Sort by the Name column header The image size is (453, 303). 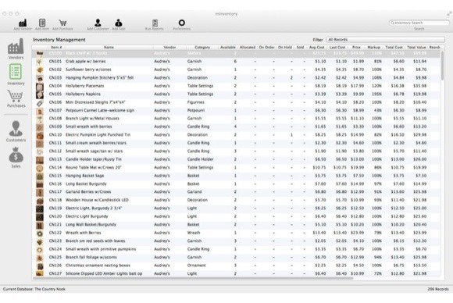click(109, 48)
